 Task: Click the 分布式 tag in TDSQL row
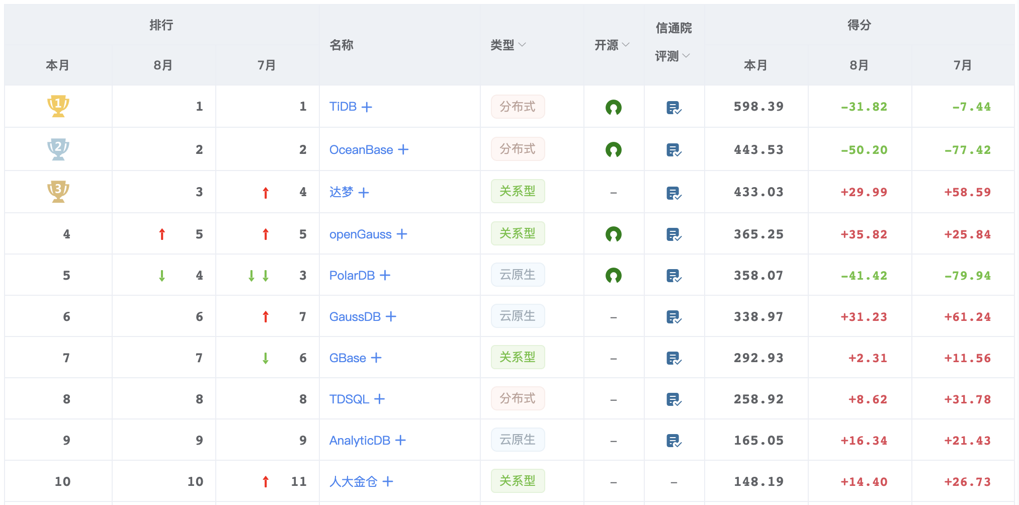[518, 398]
